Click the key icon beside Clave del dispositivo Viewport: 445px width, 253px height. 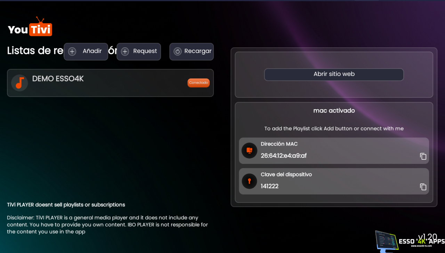[249, 181]
